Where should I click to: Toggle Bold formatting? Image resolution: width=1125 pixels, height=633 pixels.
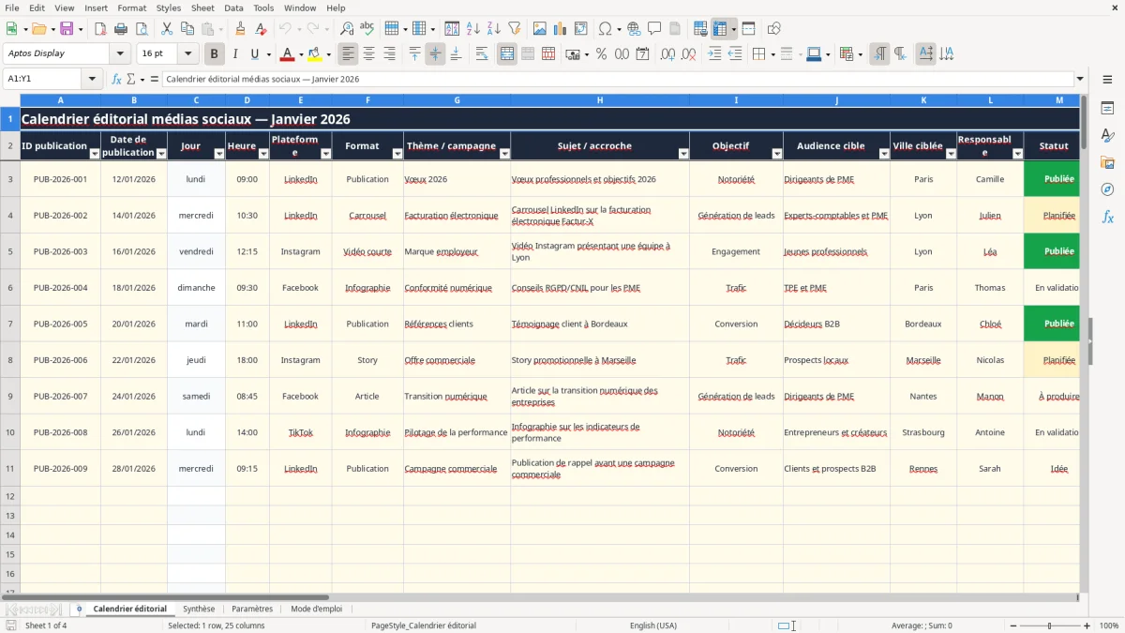214,54
